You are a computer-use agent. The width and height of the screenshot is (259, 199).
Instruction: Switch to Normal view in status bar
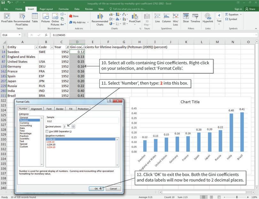coord(203,197)
